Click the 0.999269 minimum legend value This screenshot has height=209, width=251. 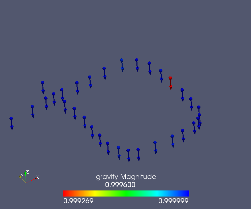(x=79, y=201)
